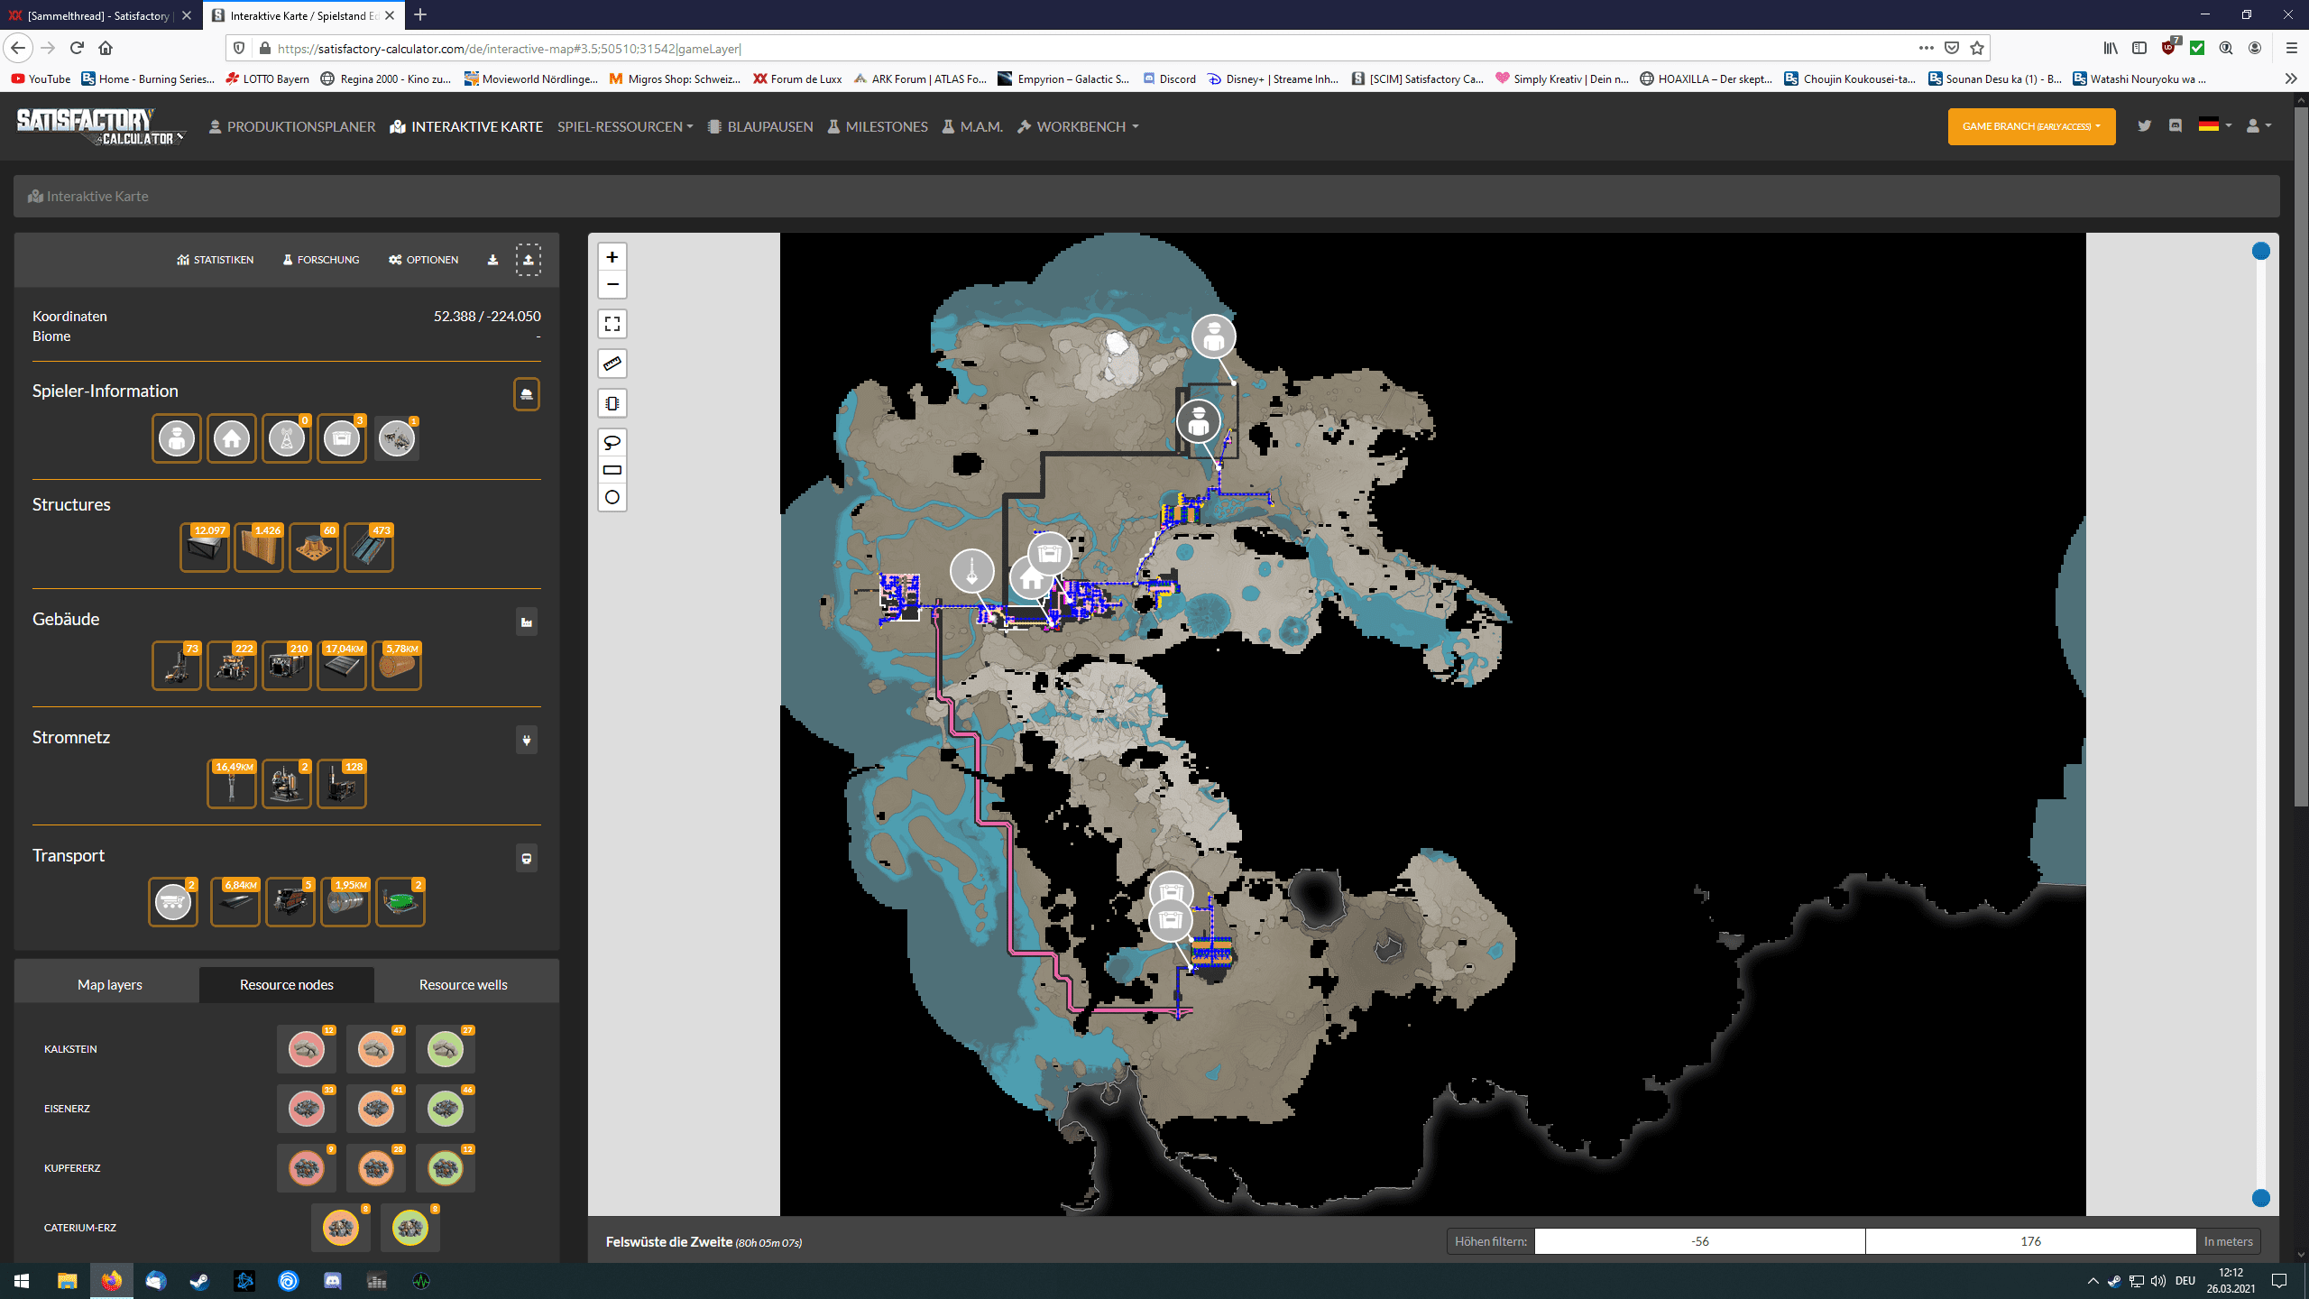The image size is (2309, 1299).
Task: Zoom out of the map with minus button
Action: coord(612,285)
